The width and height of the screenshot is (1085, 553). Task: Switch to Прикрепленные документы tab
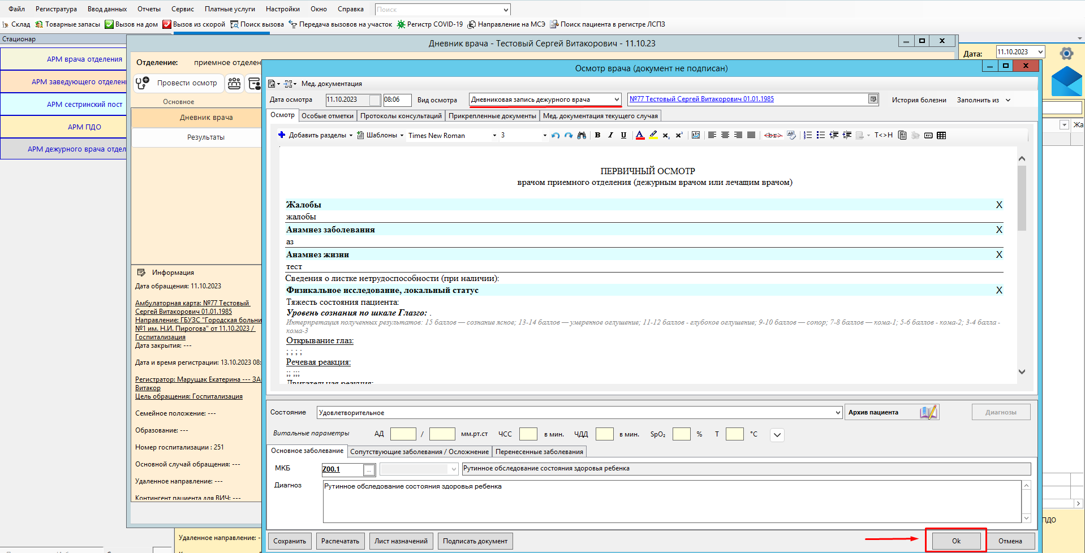click(x=492, y=116)
